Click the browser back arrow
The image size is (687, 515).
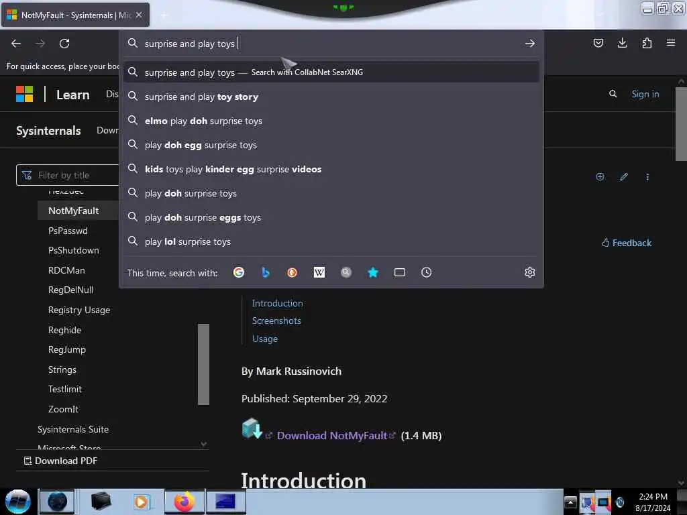(x=16, y=44)
